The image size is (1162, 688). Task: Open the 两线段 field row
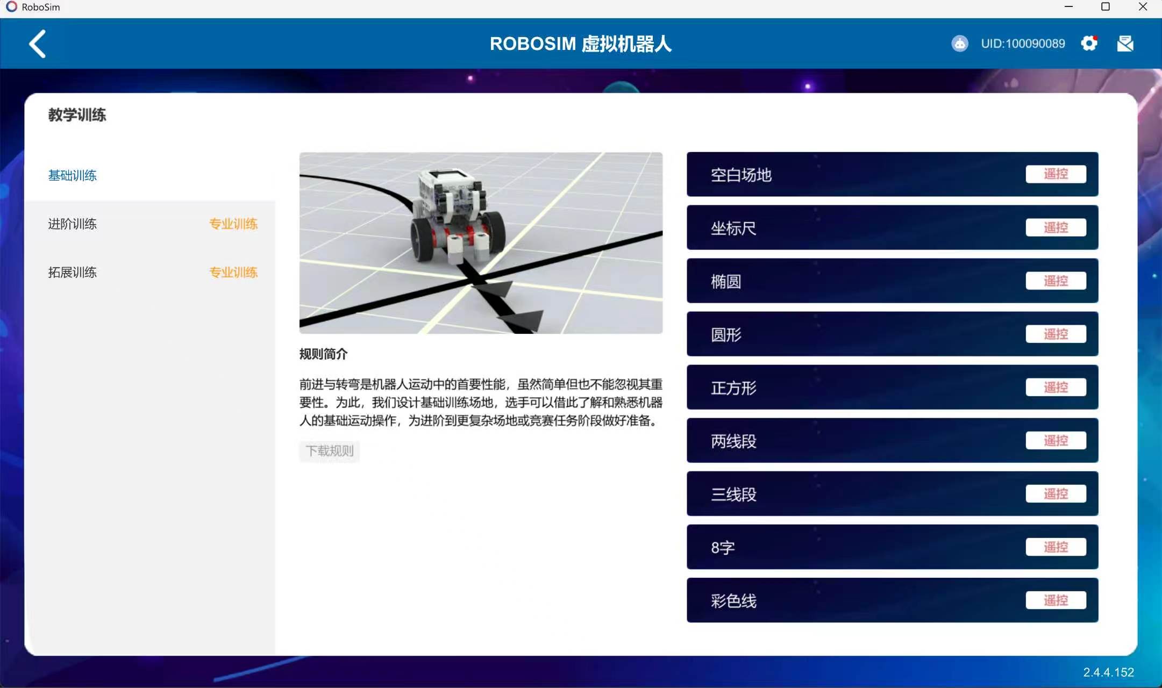pos(893,440)
